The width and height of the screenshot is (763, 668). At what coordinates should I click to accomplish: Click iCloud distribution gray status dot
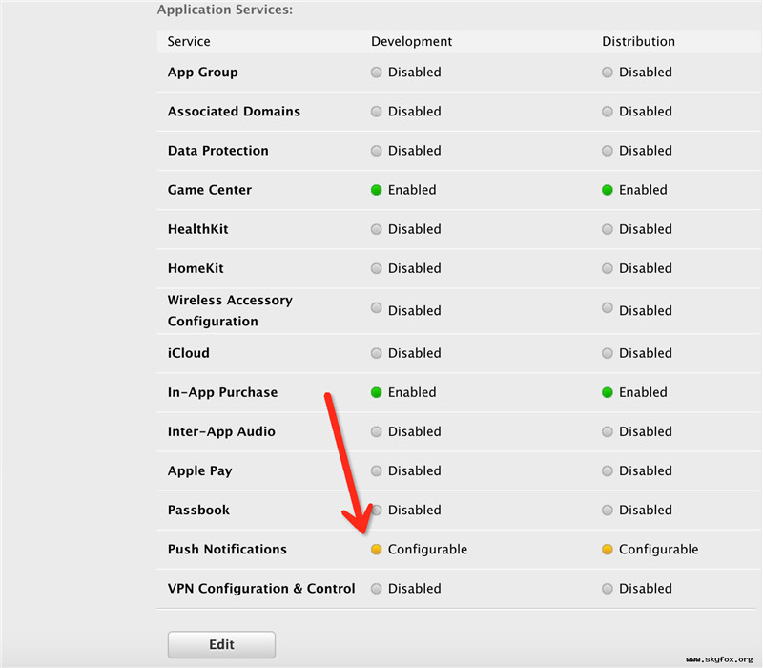click(x=608, y=353)
